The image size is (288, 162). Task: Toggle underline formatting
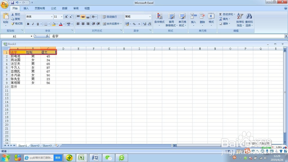38,24
